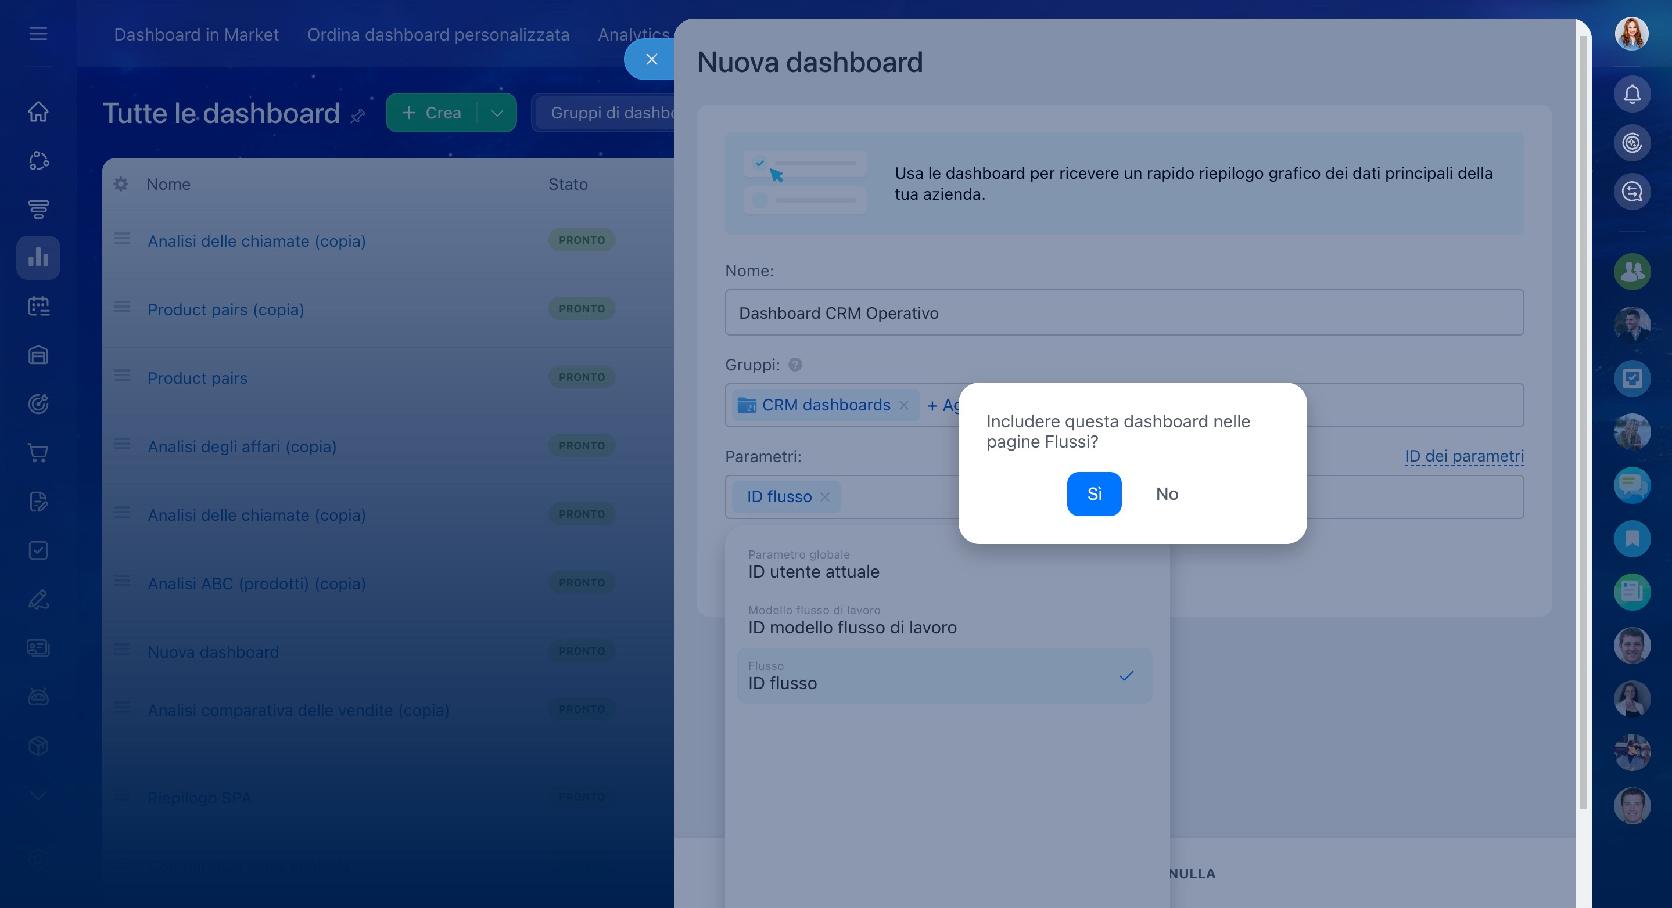Open Ordina dashboard personalizzata tab
This screenshot has height=908, width=1672.
pos(438,34)
